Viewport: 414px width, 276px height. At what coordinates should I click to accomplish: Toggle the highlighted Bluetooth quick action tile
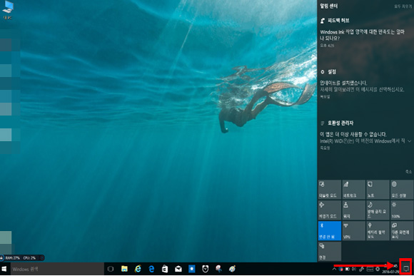(x=329, y=230)
